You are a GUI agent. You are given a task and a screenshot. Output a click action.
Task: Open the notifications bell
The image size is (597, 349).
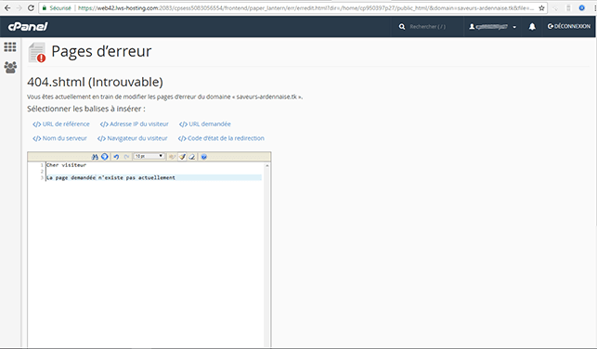click(532, 26)
